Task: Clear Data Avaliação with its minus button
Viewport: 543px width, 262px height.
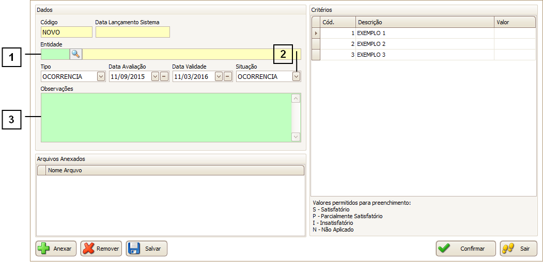Action: pyautogui.click(x=164, y=76)
